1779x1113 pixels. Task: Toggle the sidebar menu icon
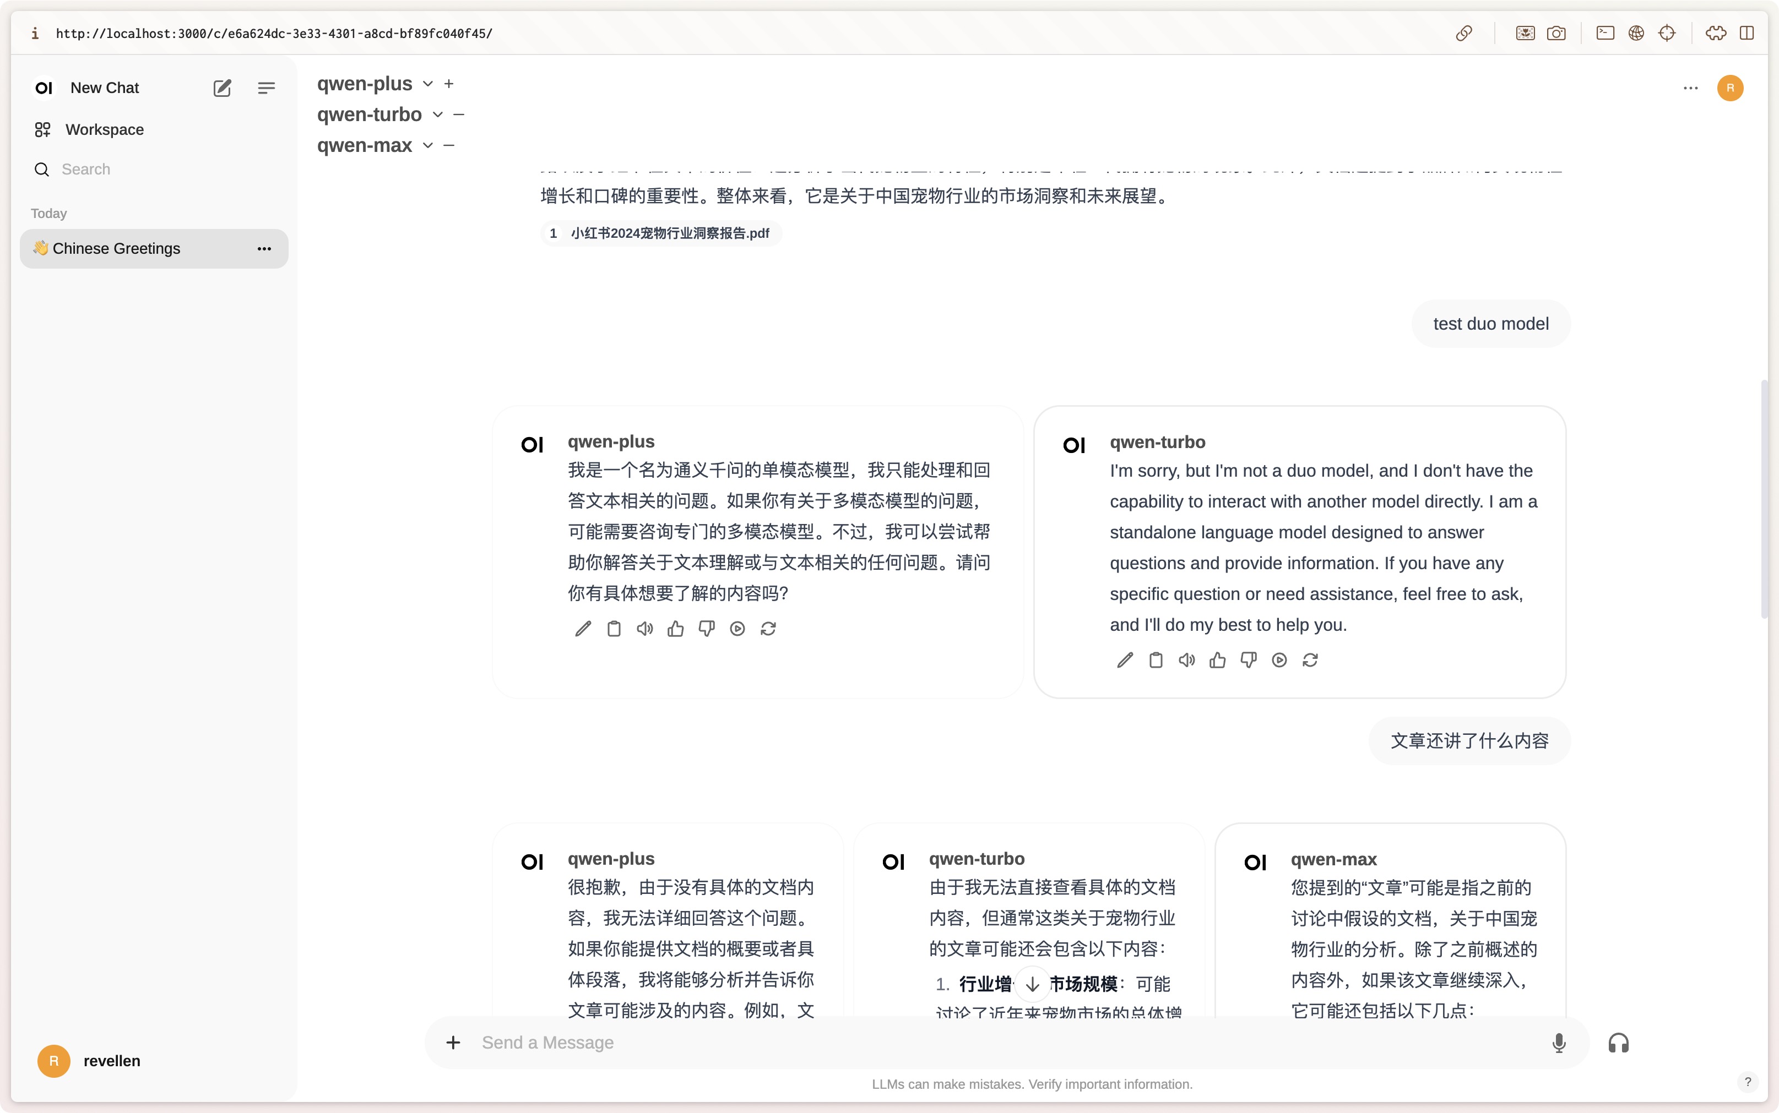point(267,88)
